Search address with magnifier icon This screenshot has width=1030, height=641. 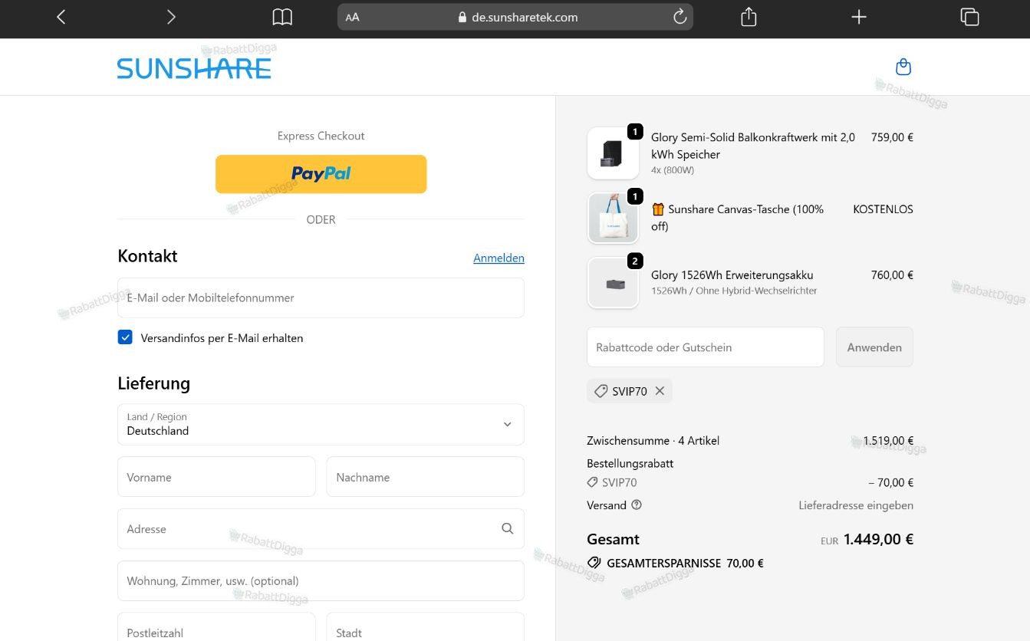point(507,528)
